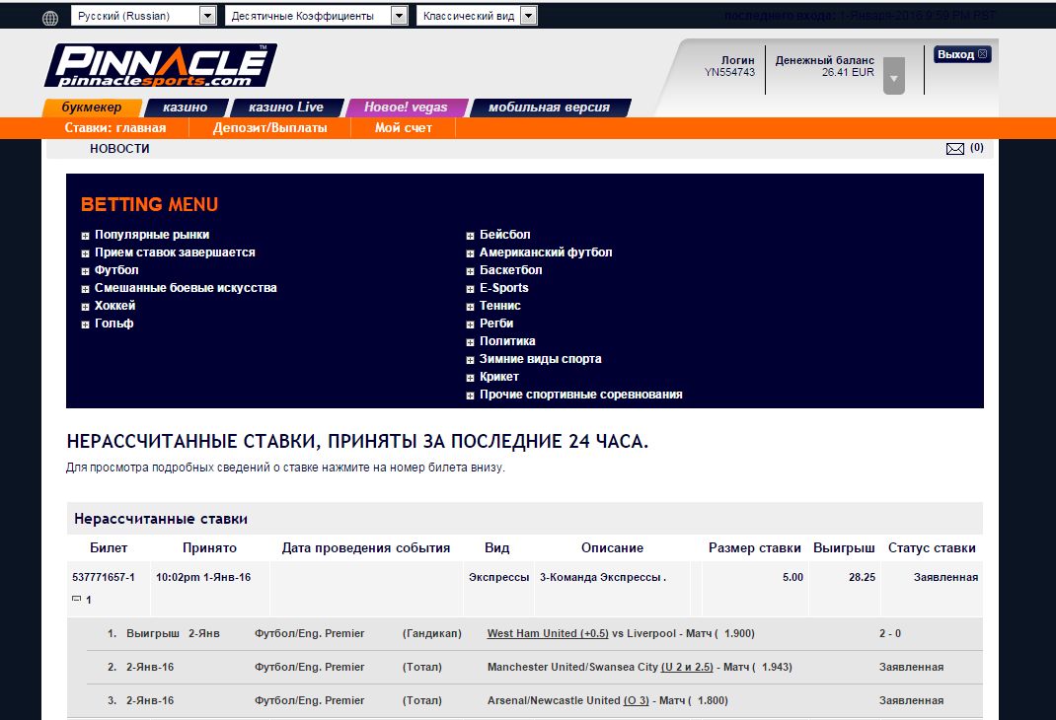Expand the Американский футбол plus icon

(x=470, y=253)
